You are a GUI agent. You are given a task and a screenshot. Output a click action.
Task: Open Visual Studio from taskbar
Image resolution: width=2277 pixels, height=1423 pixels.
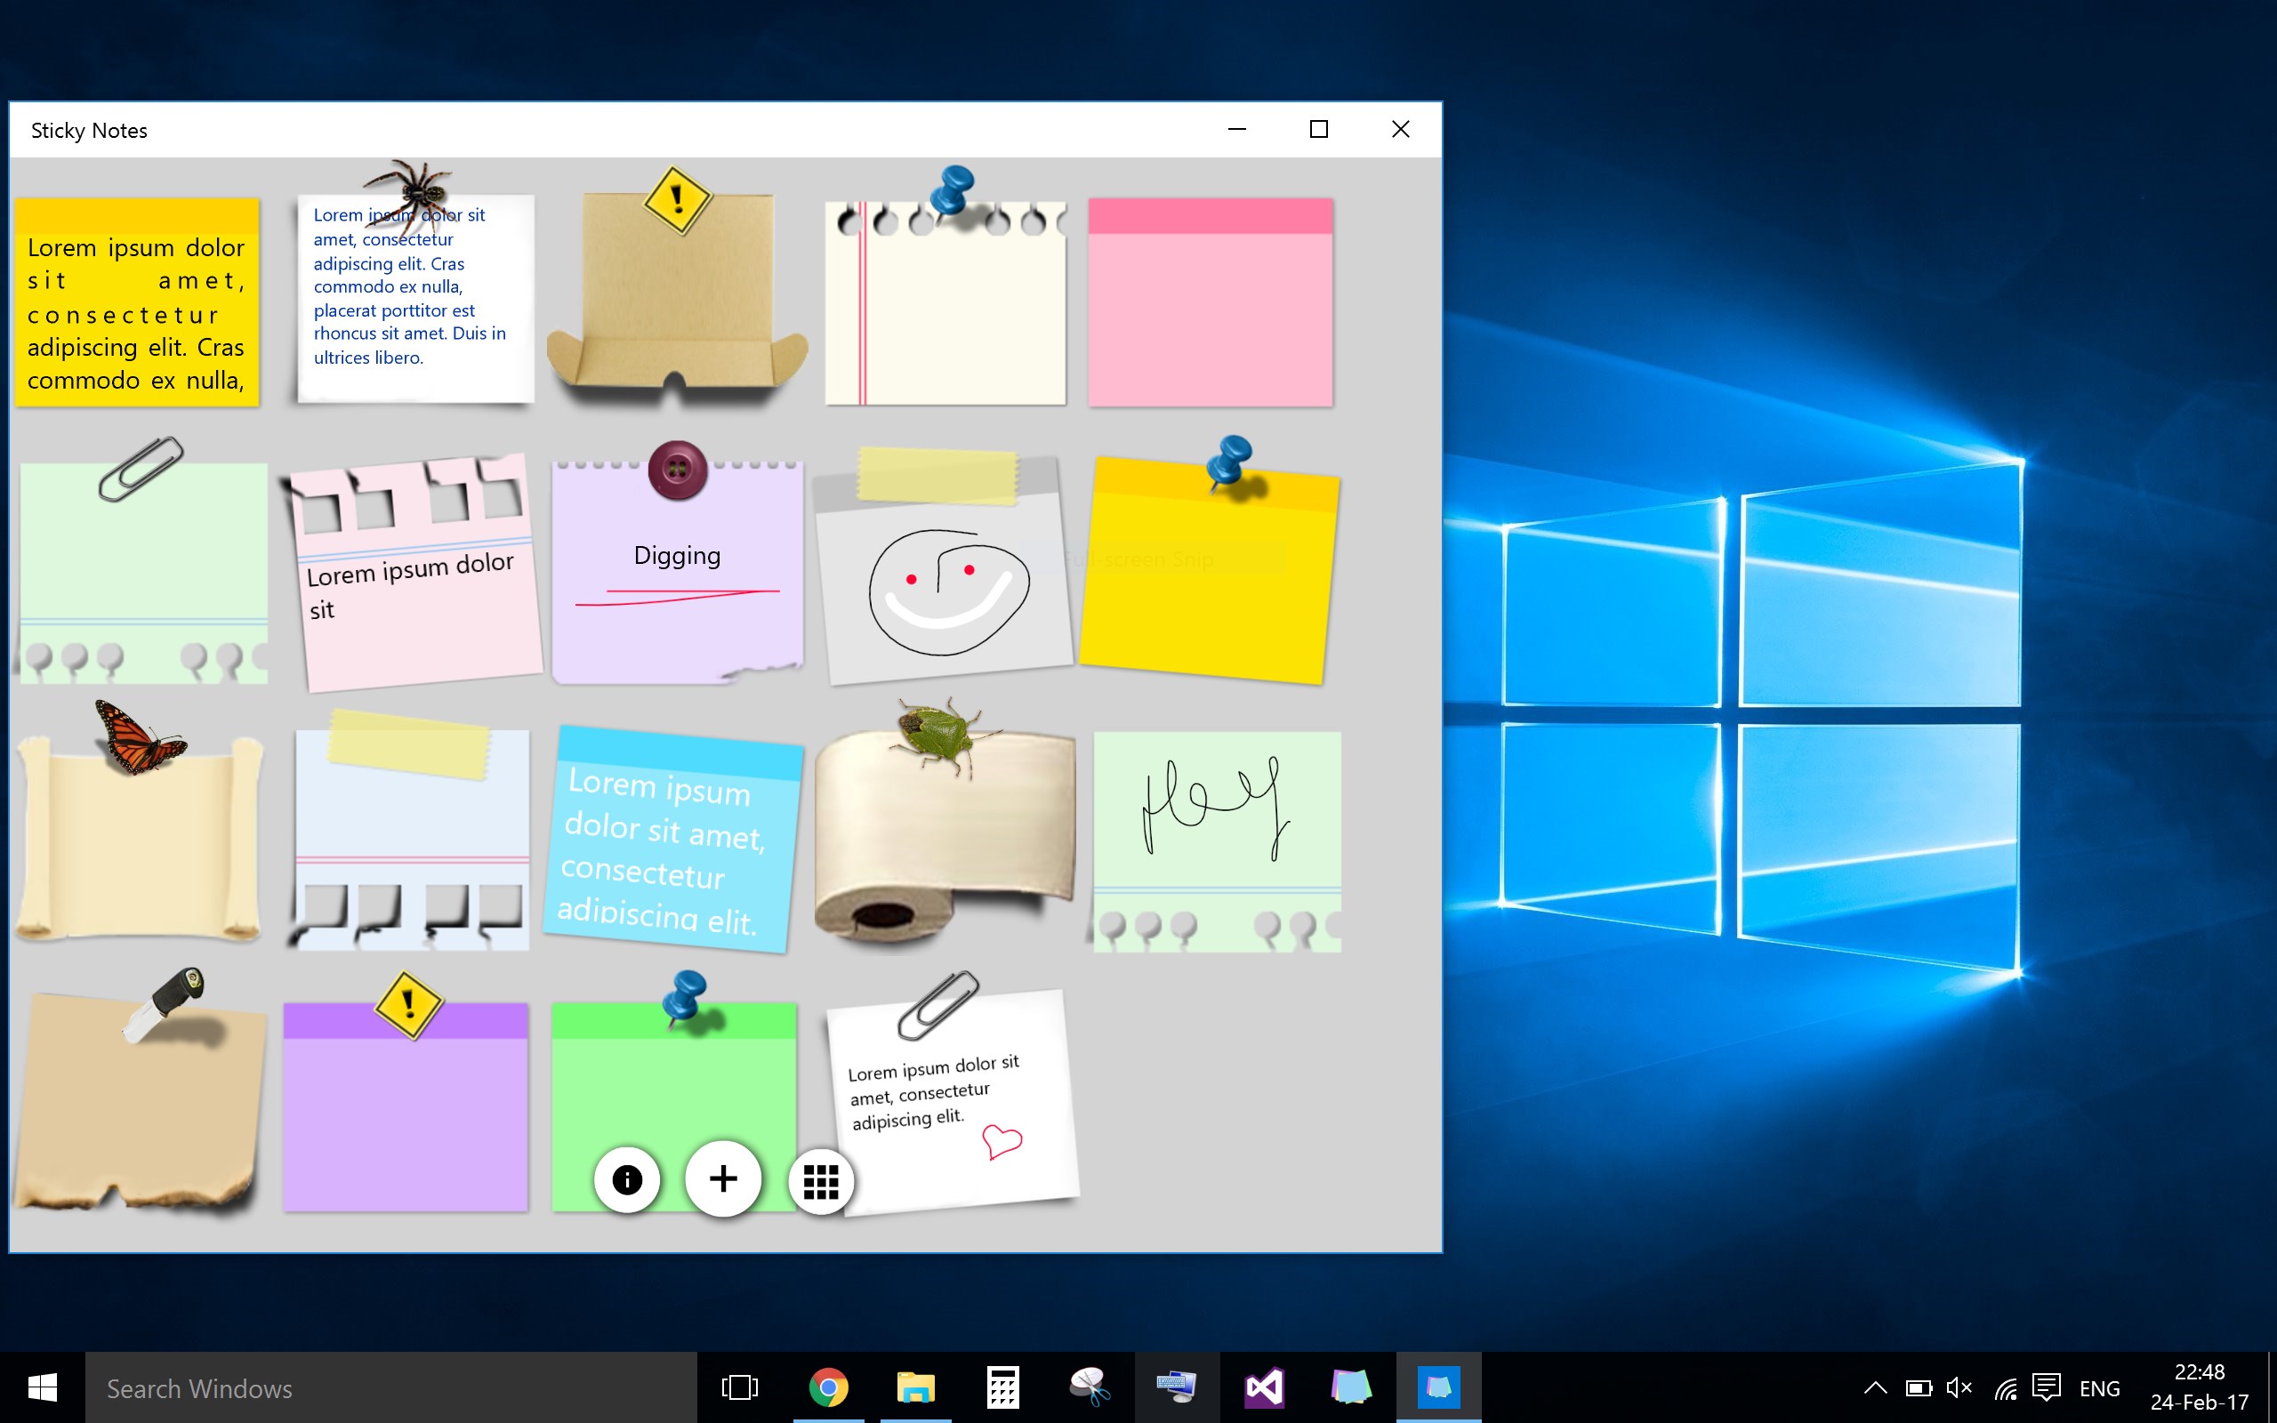1264,1387
